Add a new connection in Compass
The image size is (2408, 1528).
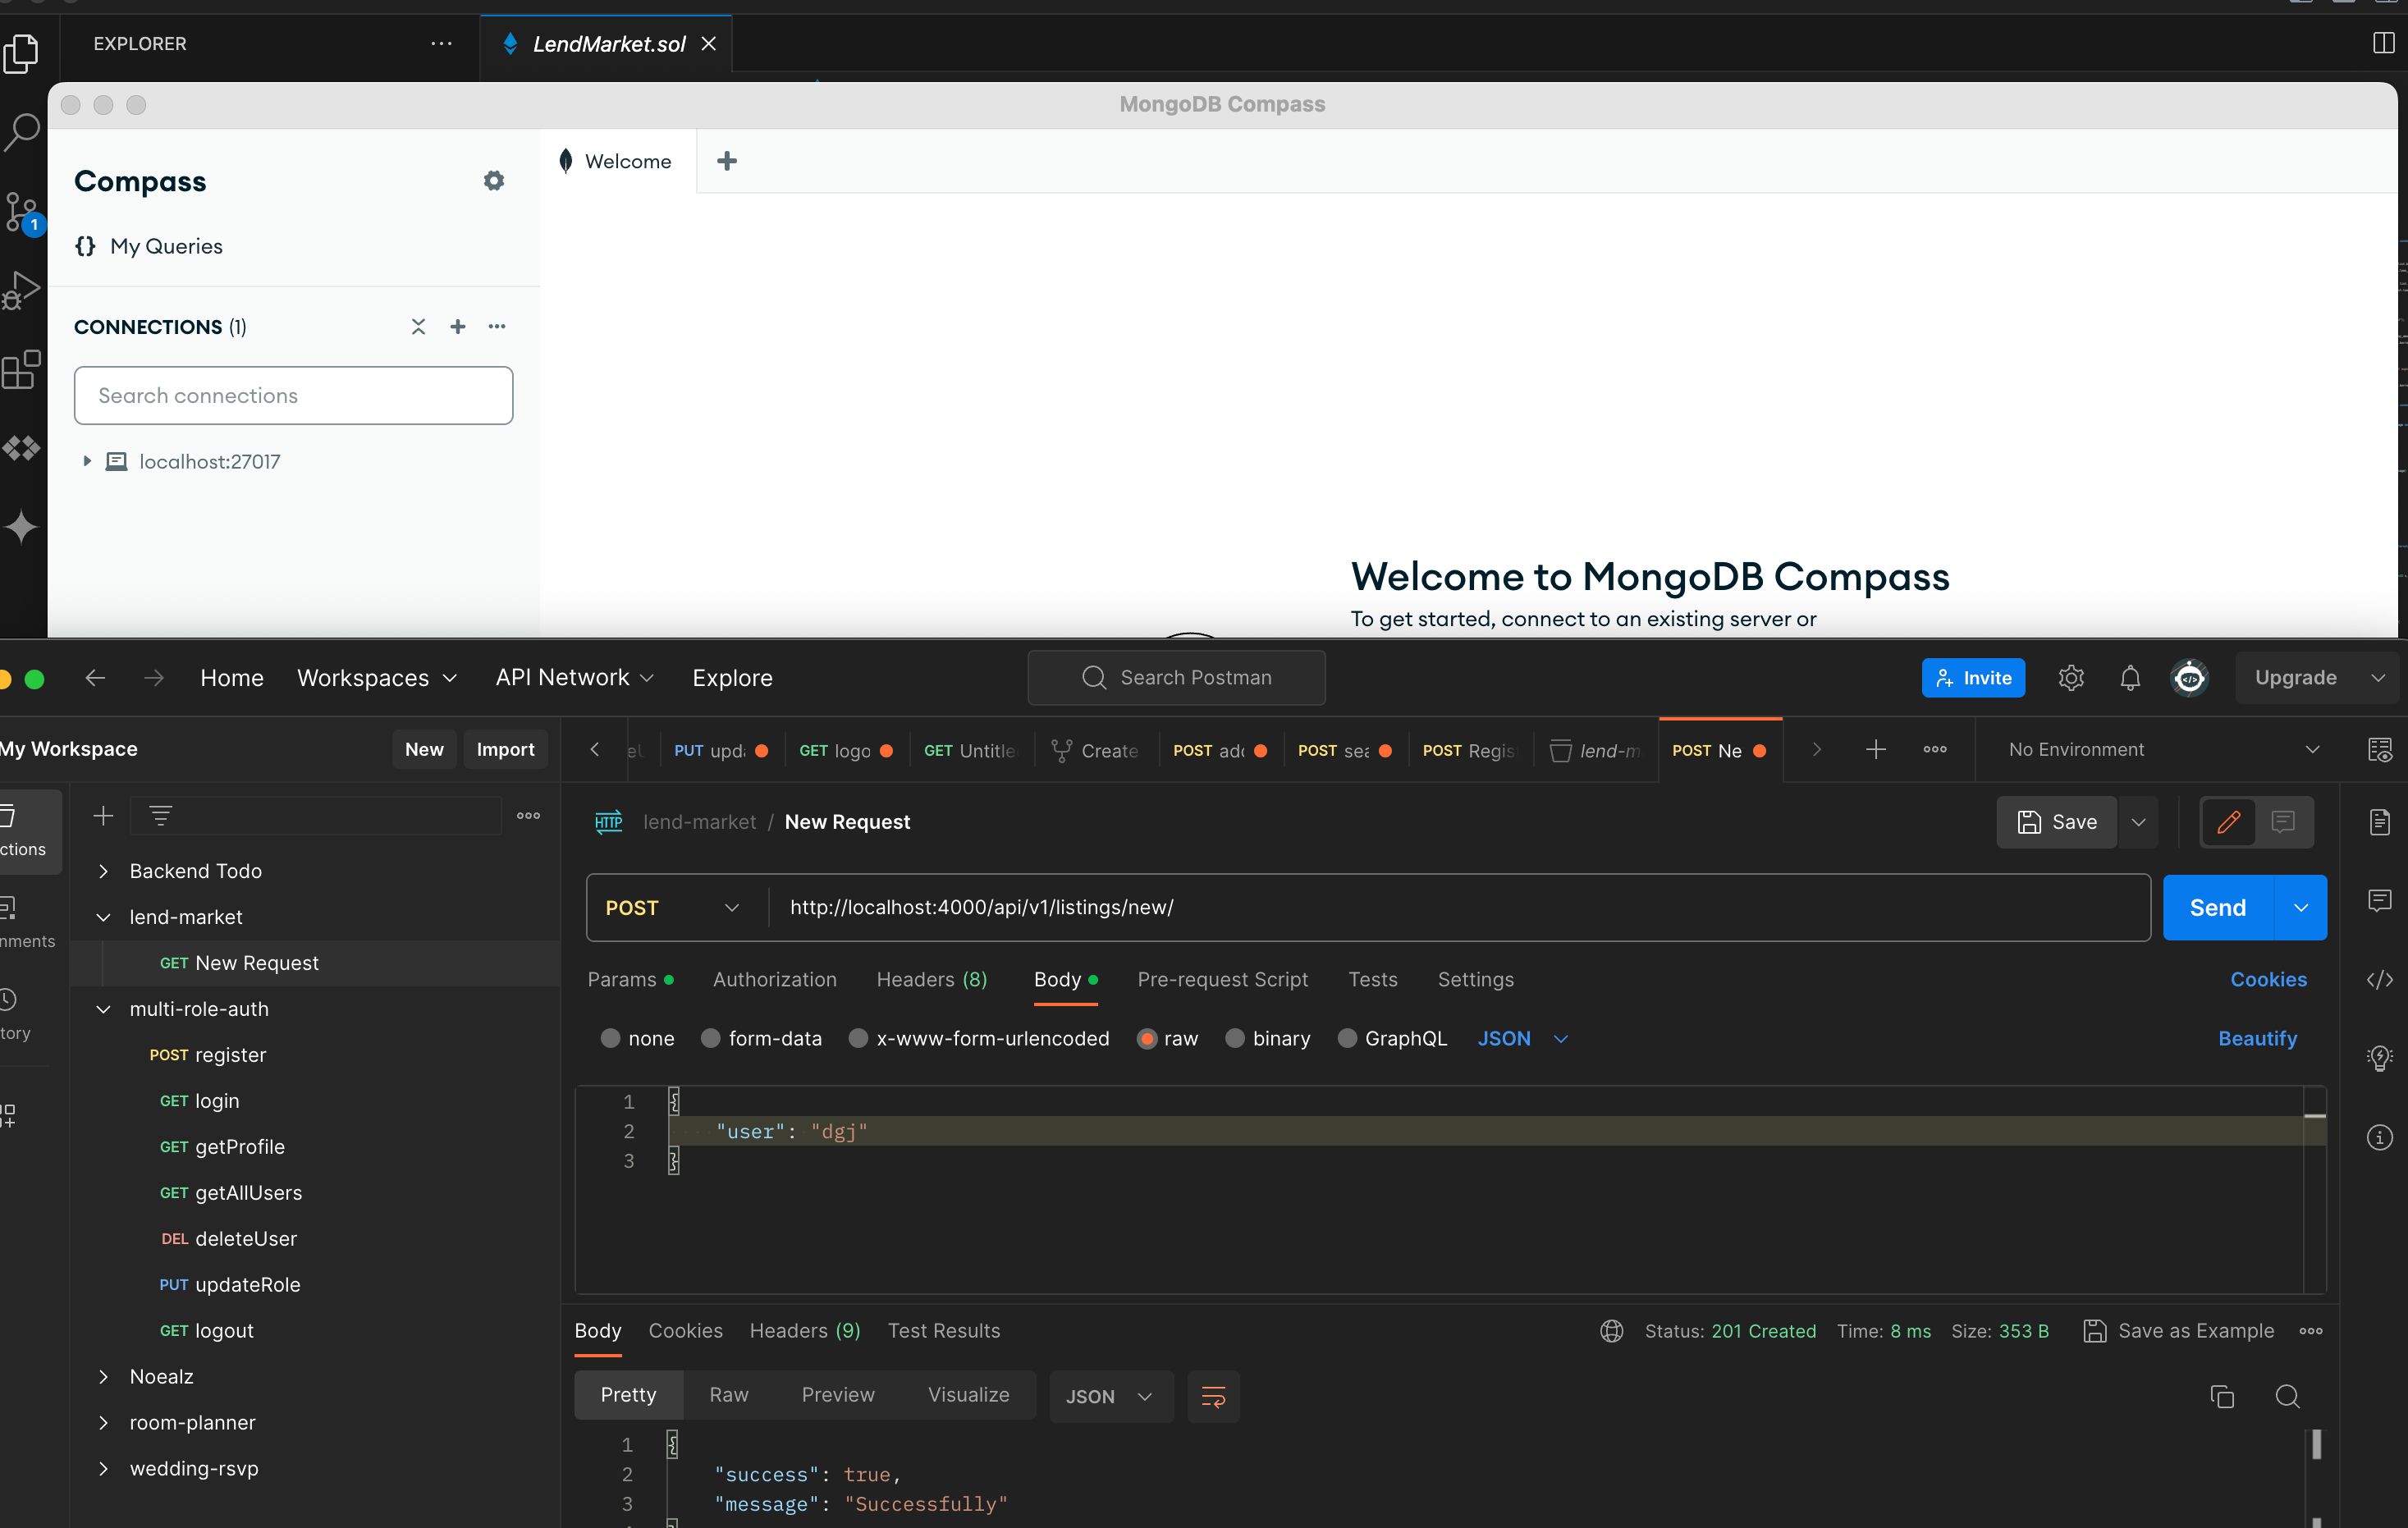coord(458,327)
